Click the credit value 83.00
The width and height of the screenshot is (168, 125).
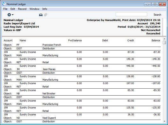click(131, 101)
